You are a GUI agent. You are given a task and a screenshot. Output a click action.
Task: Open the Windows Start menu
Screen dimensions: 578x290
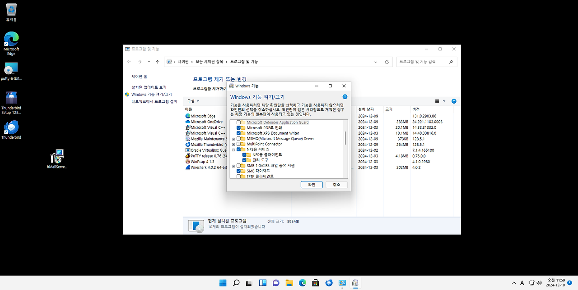click(x=223, y=283)
